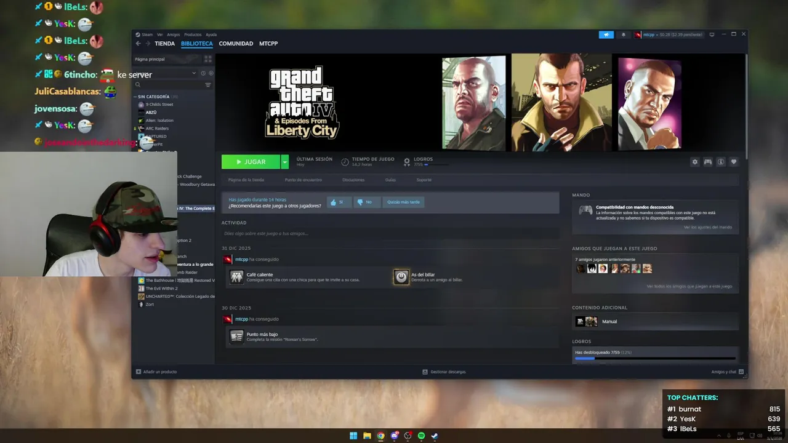This screenshot has width=788, height=443.
Task: Open Amigos y chat panel
Action: (x=728, y=372)
